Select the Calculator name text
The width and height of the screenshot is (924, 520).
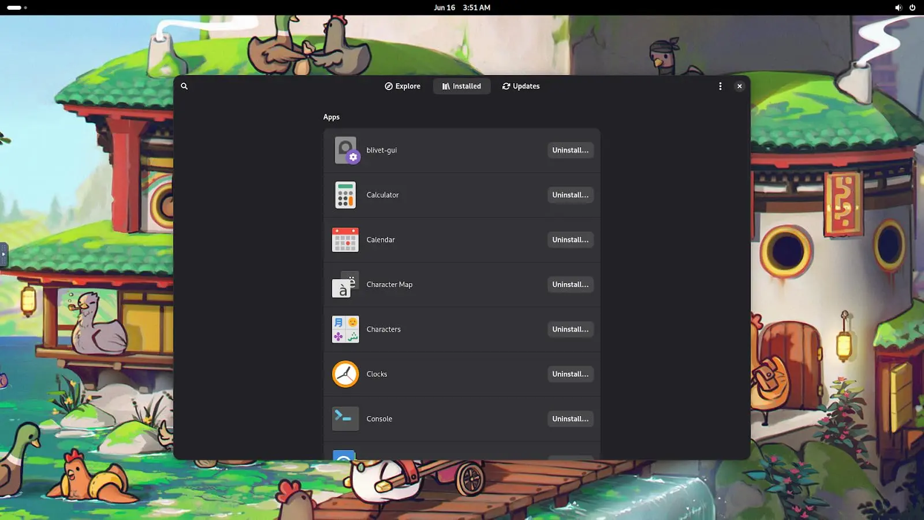[x=383, y=195]
